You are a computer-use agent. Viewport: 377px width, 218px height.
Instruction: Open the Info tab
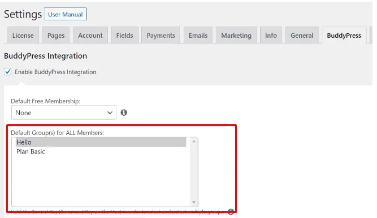[x=271, y=36]
